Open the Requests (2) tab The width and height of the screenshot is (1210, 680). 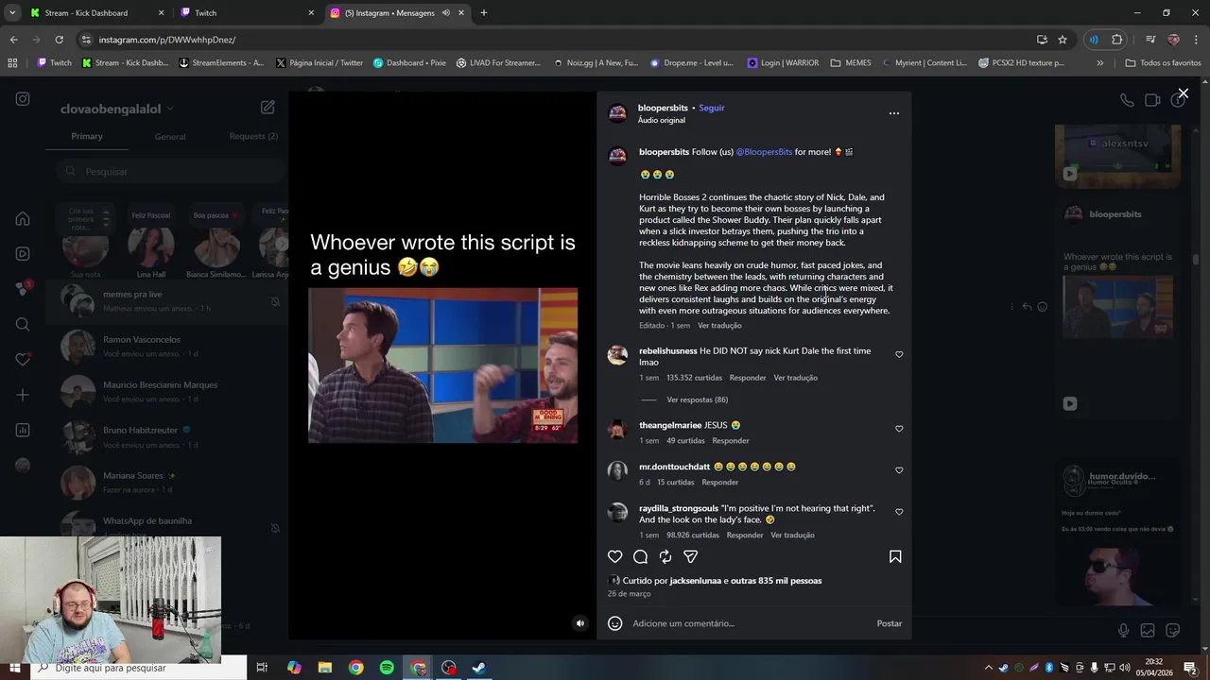tap(253, 136)
